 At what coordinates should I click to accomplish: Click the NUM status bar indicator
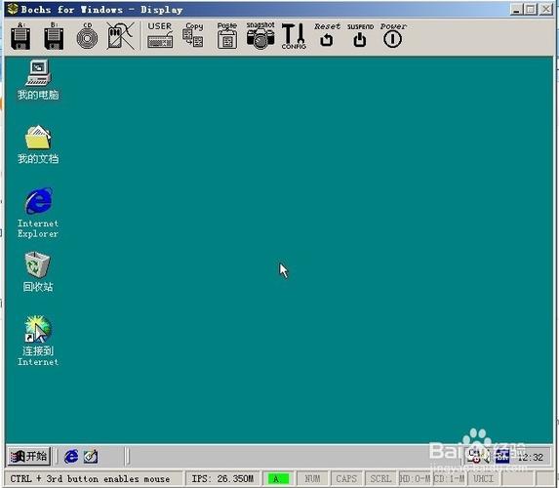[312, 478]
